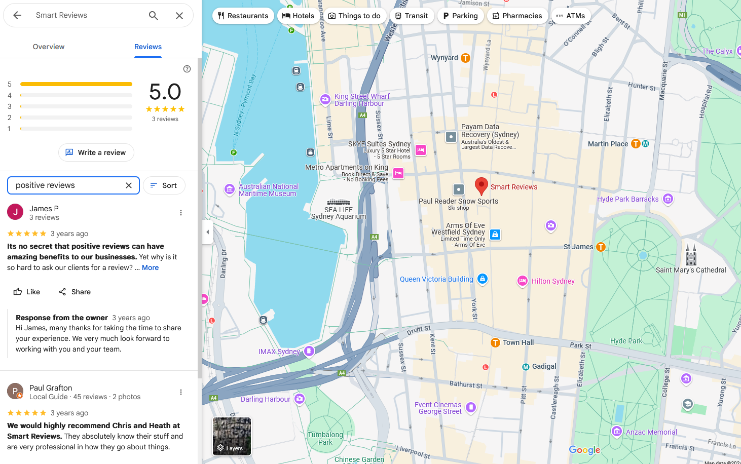Click James P avatar icon
The height and width of the screenshot is (464, 741).
(15, 212)
